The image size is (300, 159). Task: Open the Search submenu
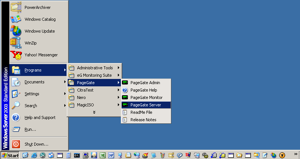pos(38,106)
